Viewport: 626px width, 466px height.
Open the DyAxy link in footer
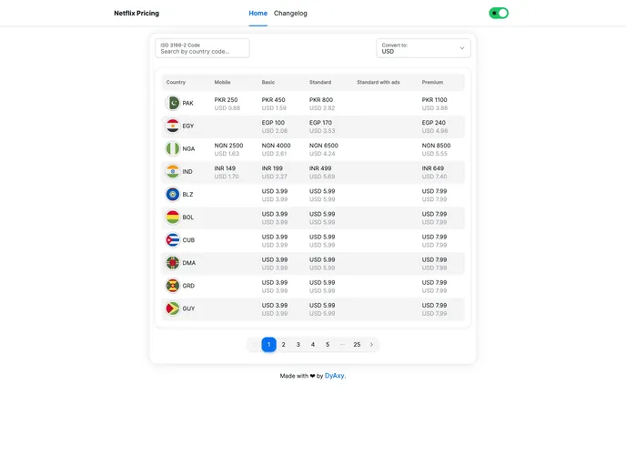(x=335, y=376)
